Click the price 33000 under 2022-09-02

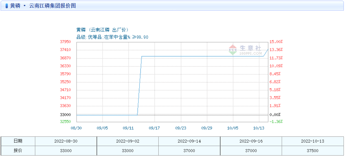pos(128,151)
